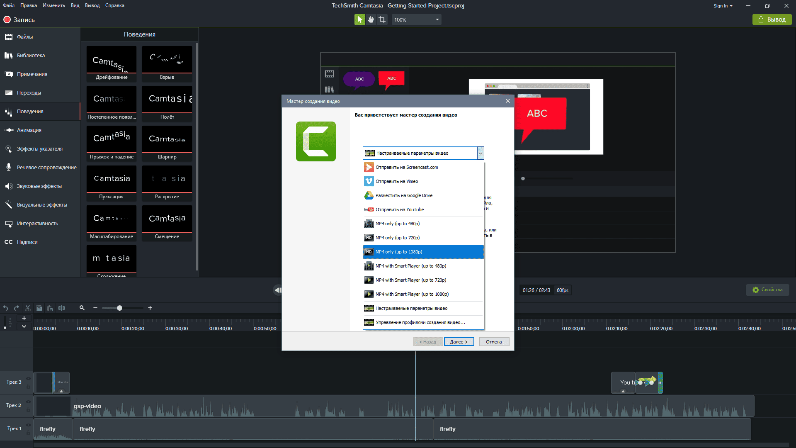
Task: Click the green Вывод share button
Action: pos(772,19)
